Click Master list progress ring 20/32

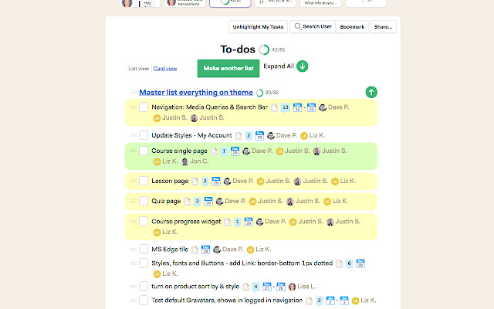259,93
